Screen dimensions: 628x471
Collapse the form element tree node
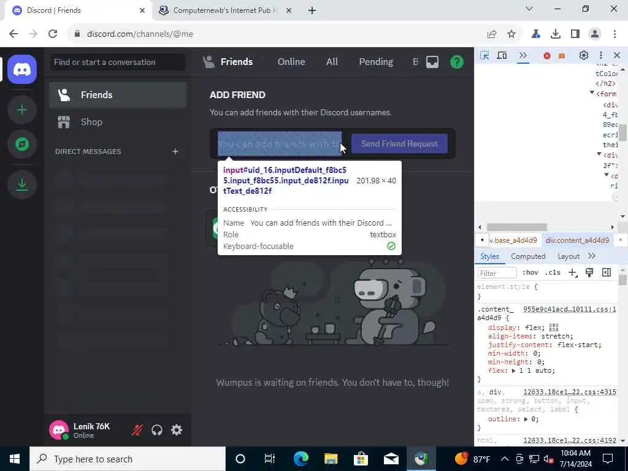[x=592, y=93]
